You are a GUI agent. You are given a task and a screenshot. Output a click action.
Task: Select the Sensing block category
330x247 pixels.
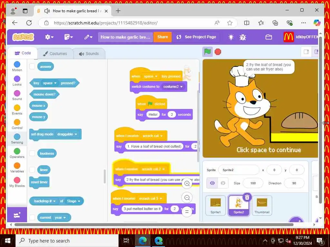click(17, 139)
